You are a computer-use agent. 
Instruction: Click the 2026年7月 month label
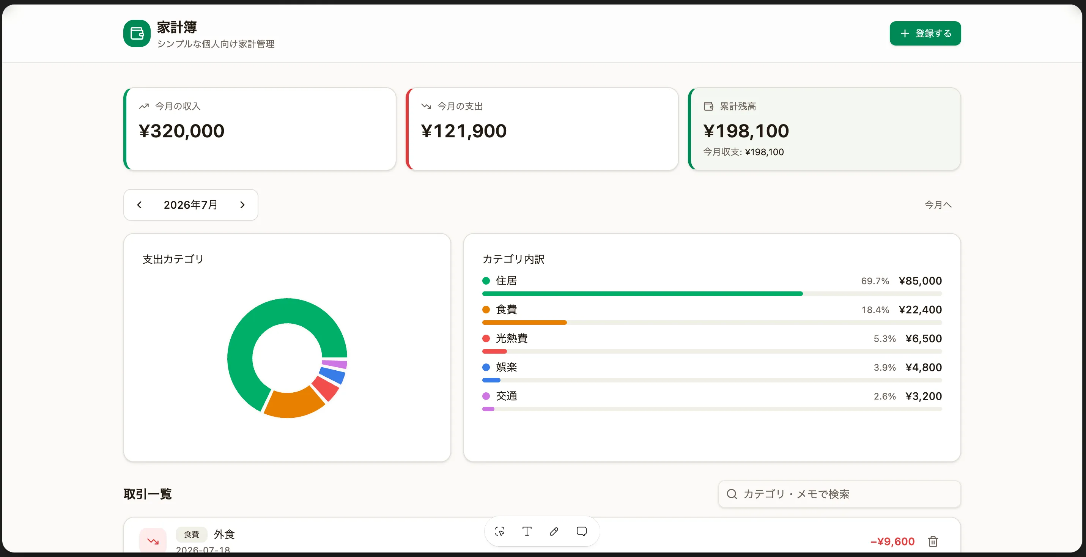tap(190, 205)
